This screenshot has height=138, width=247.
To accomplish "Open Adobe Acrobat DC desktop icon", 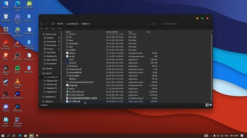I will [x=6, y=44].
